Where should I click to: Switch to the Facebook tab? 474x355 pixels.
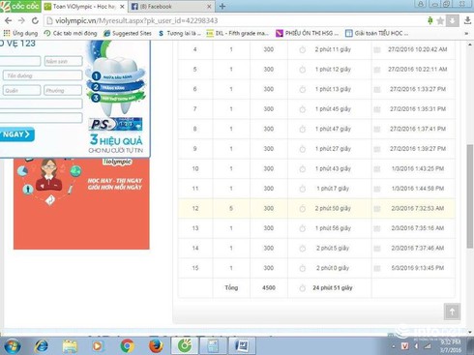[171, 7]
